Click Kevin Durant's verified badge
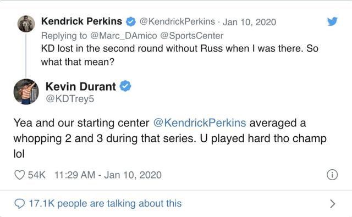 (125, 86)
